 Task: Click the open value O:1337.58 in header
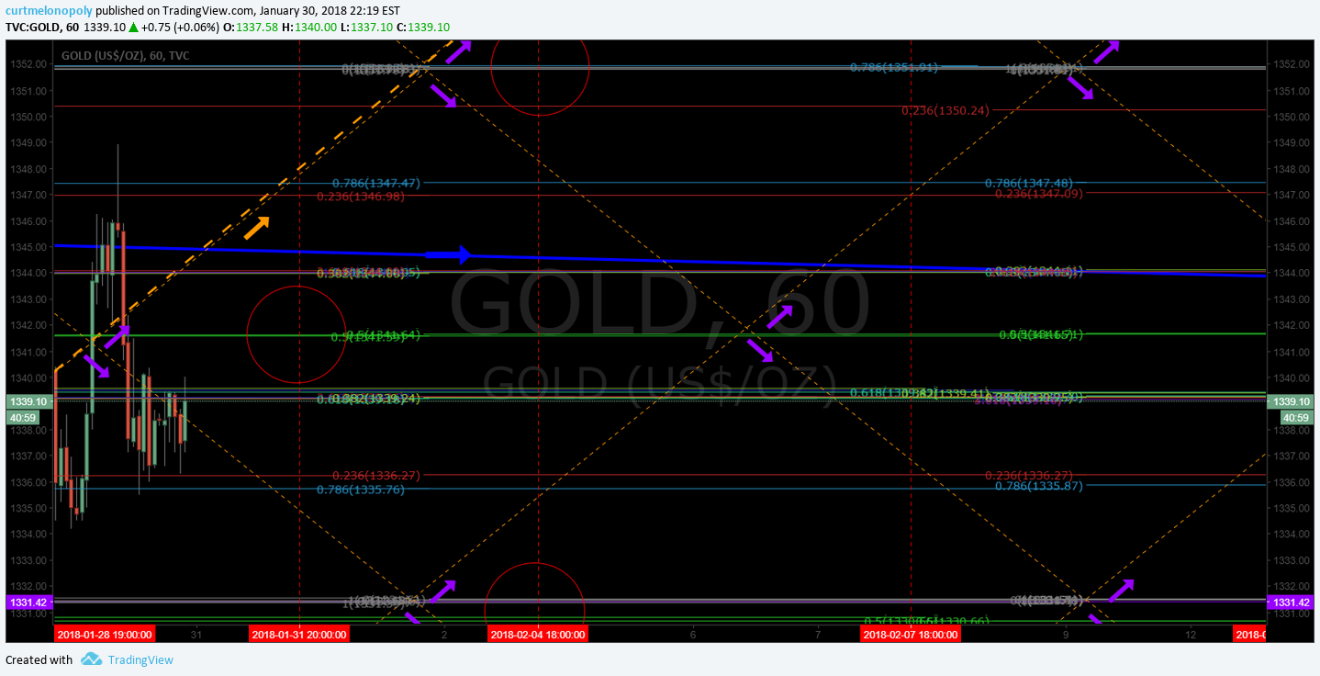click(x=252, y=28)
